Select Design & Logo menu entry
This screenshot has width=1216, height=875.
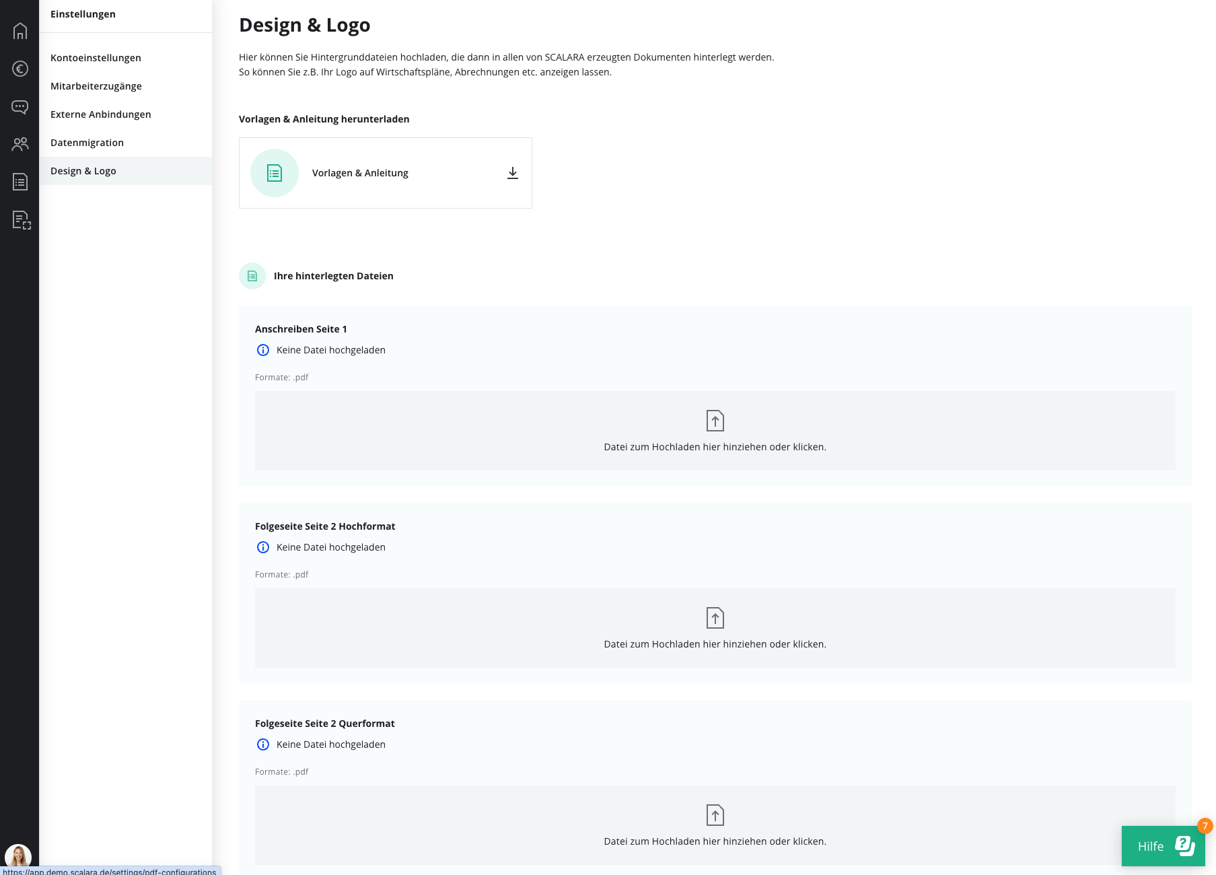pos(126,171)
